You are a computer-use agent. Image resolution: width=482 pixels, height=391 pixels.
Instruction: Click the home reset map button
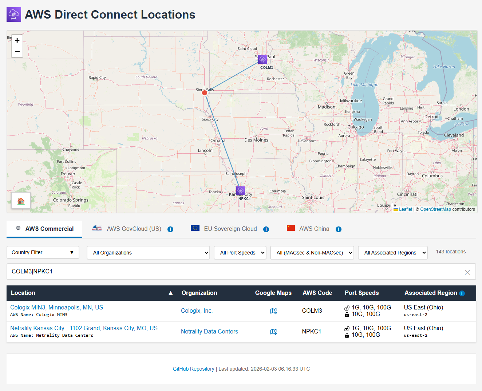pos(21,201)
